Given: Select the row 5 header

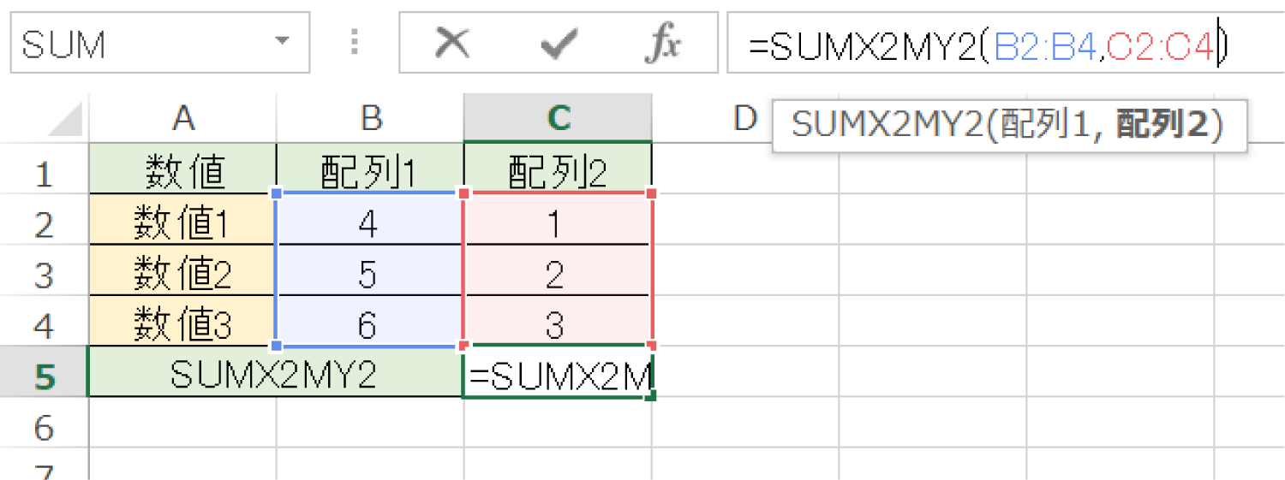Looking at the screenshot, I should [x=44, y=376].
